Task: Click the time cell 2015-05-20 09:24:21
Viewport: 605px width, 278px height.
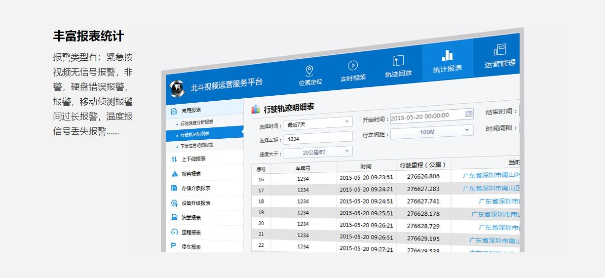Action: (366, 189)
